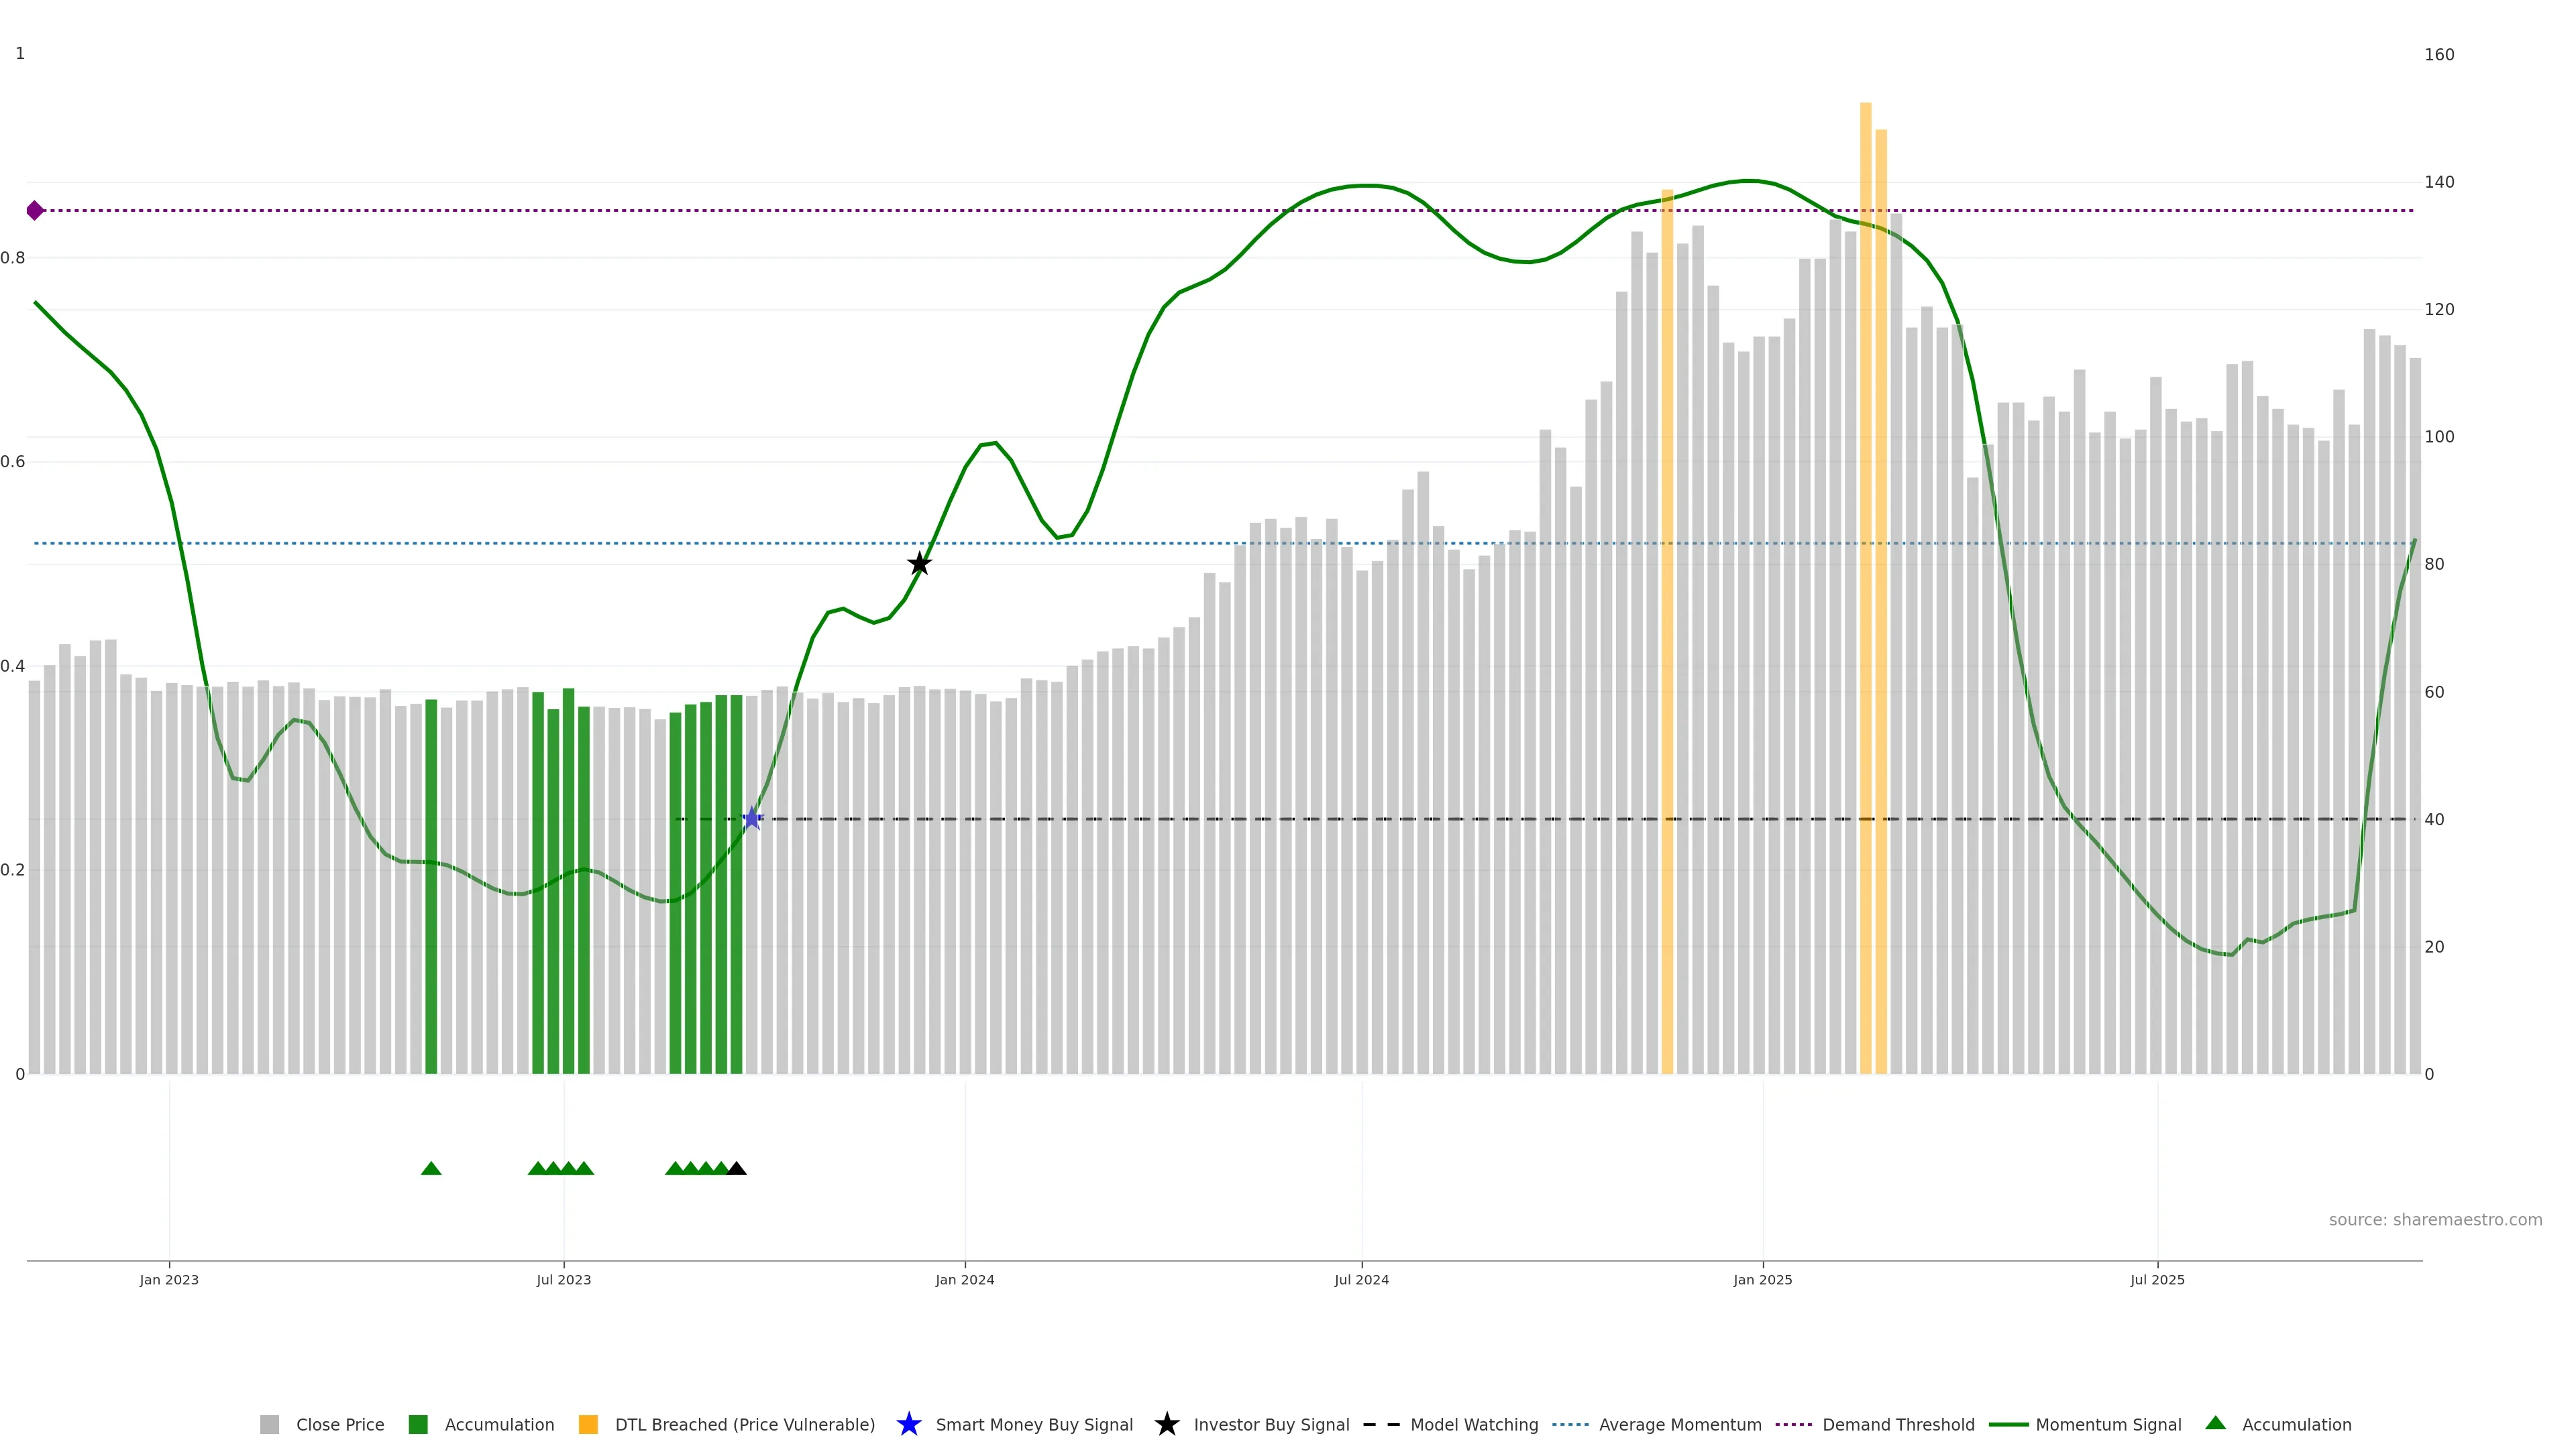Click the 80 value on right axis
Image resolution: width=2576 pixels, height=1448 pixels.
[x=2434, y=564]
